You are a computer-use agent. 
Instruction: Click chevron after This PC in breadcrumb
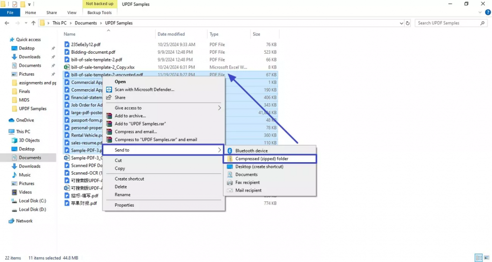point(71,23)
